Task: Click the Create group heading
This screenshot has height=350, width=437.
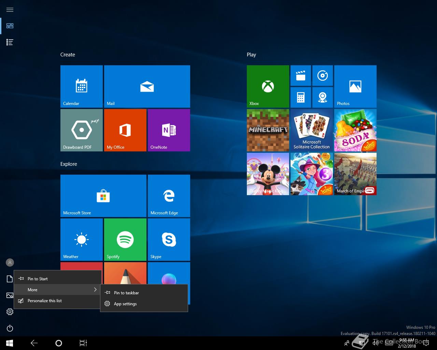Action: 68,55
